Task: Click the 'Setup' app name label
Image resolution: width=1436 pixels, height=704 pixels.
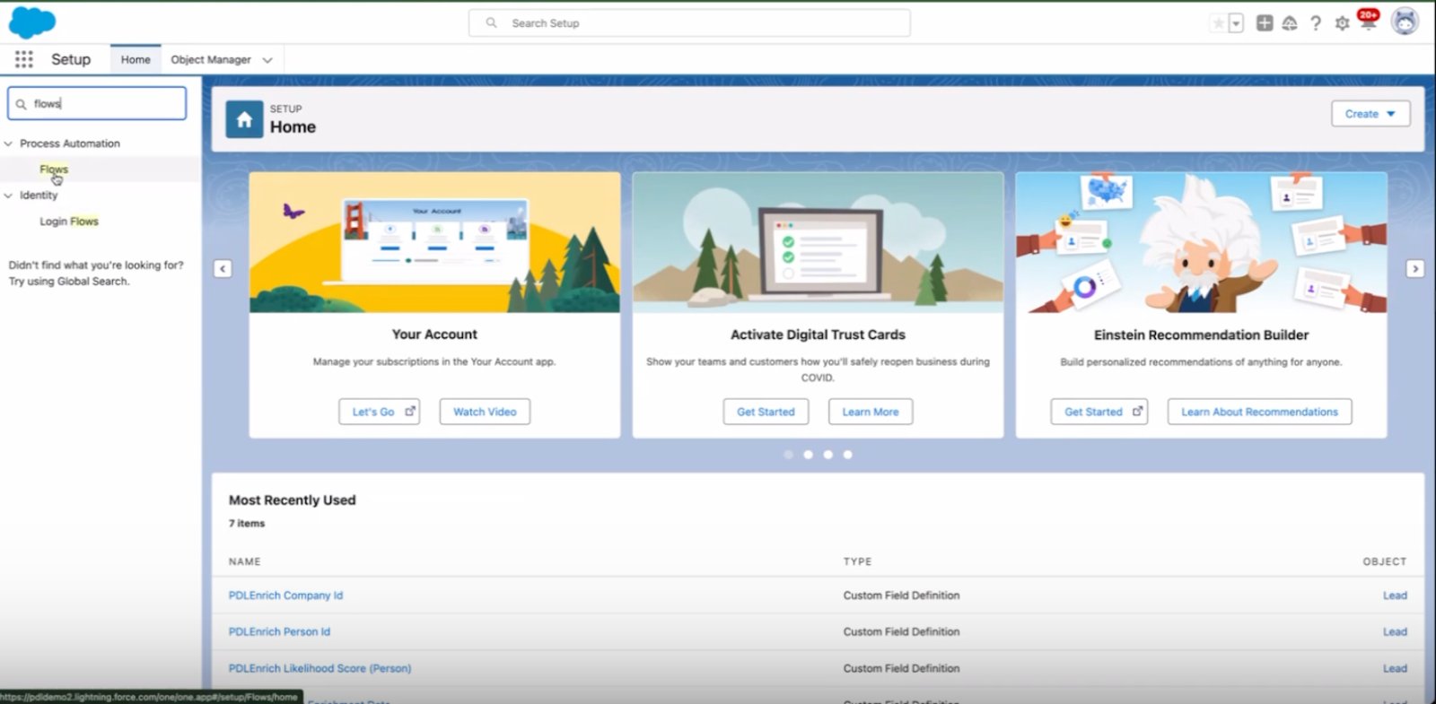Action: [71, 59]
